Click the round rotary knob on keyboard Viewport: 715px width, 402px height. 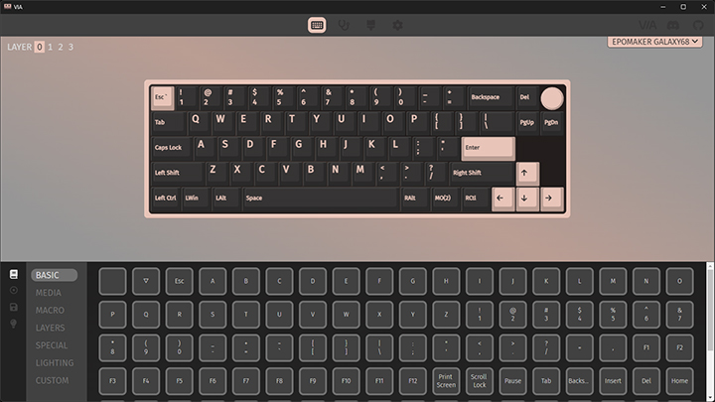coord(551,97)
